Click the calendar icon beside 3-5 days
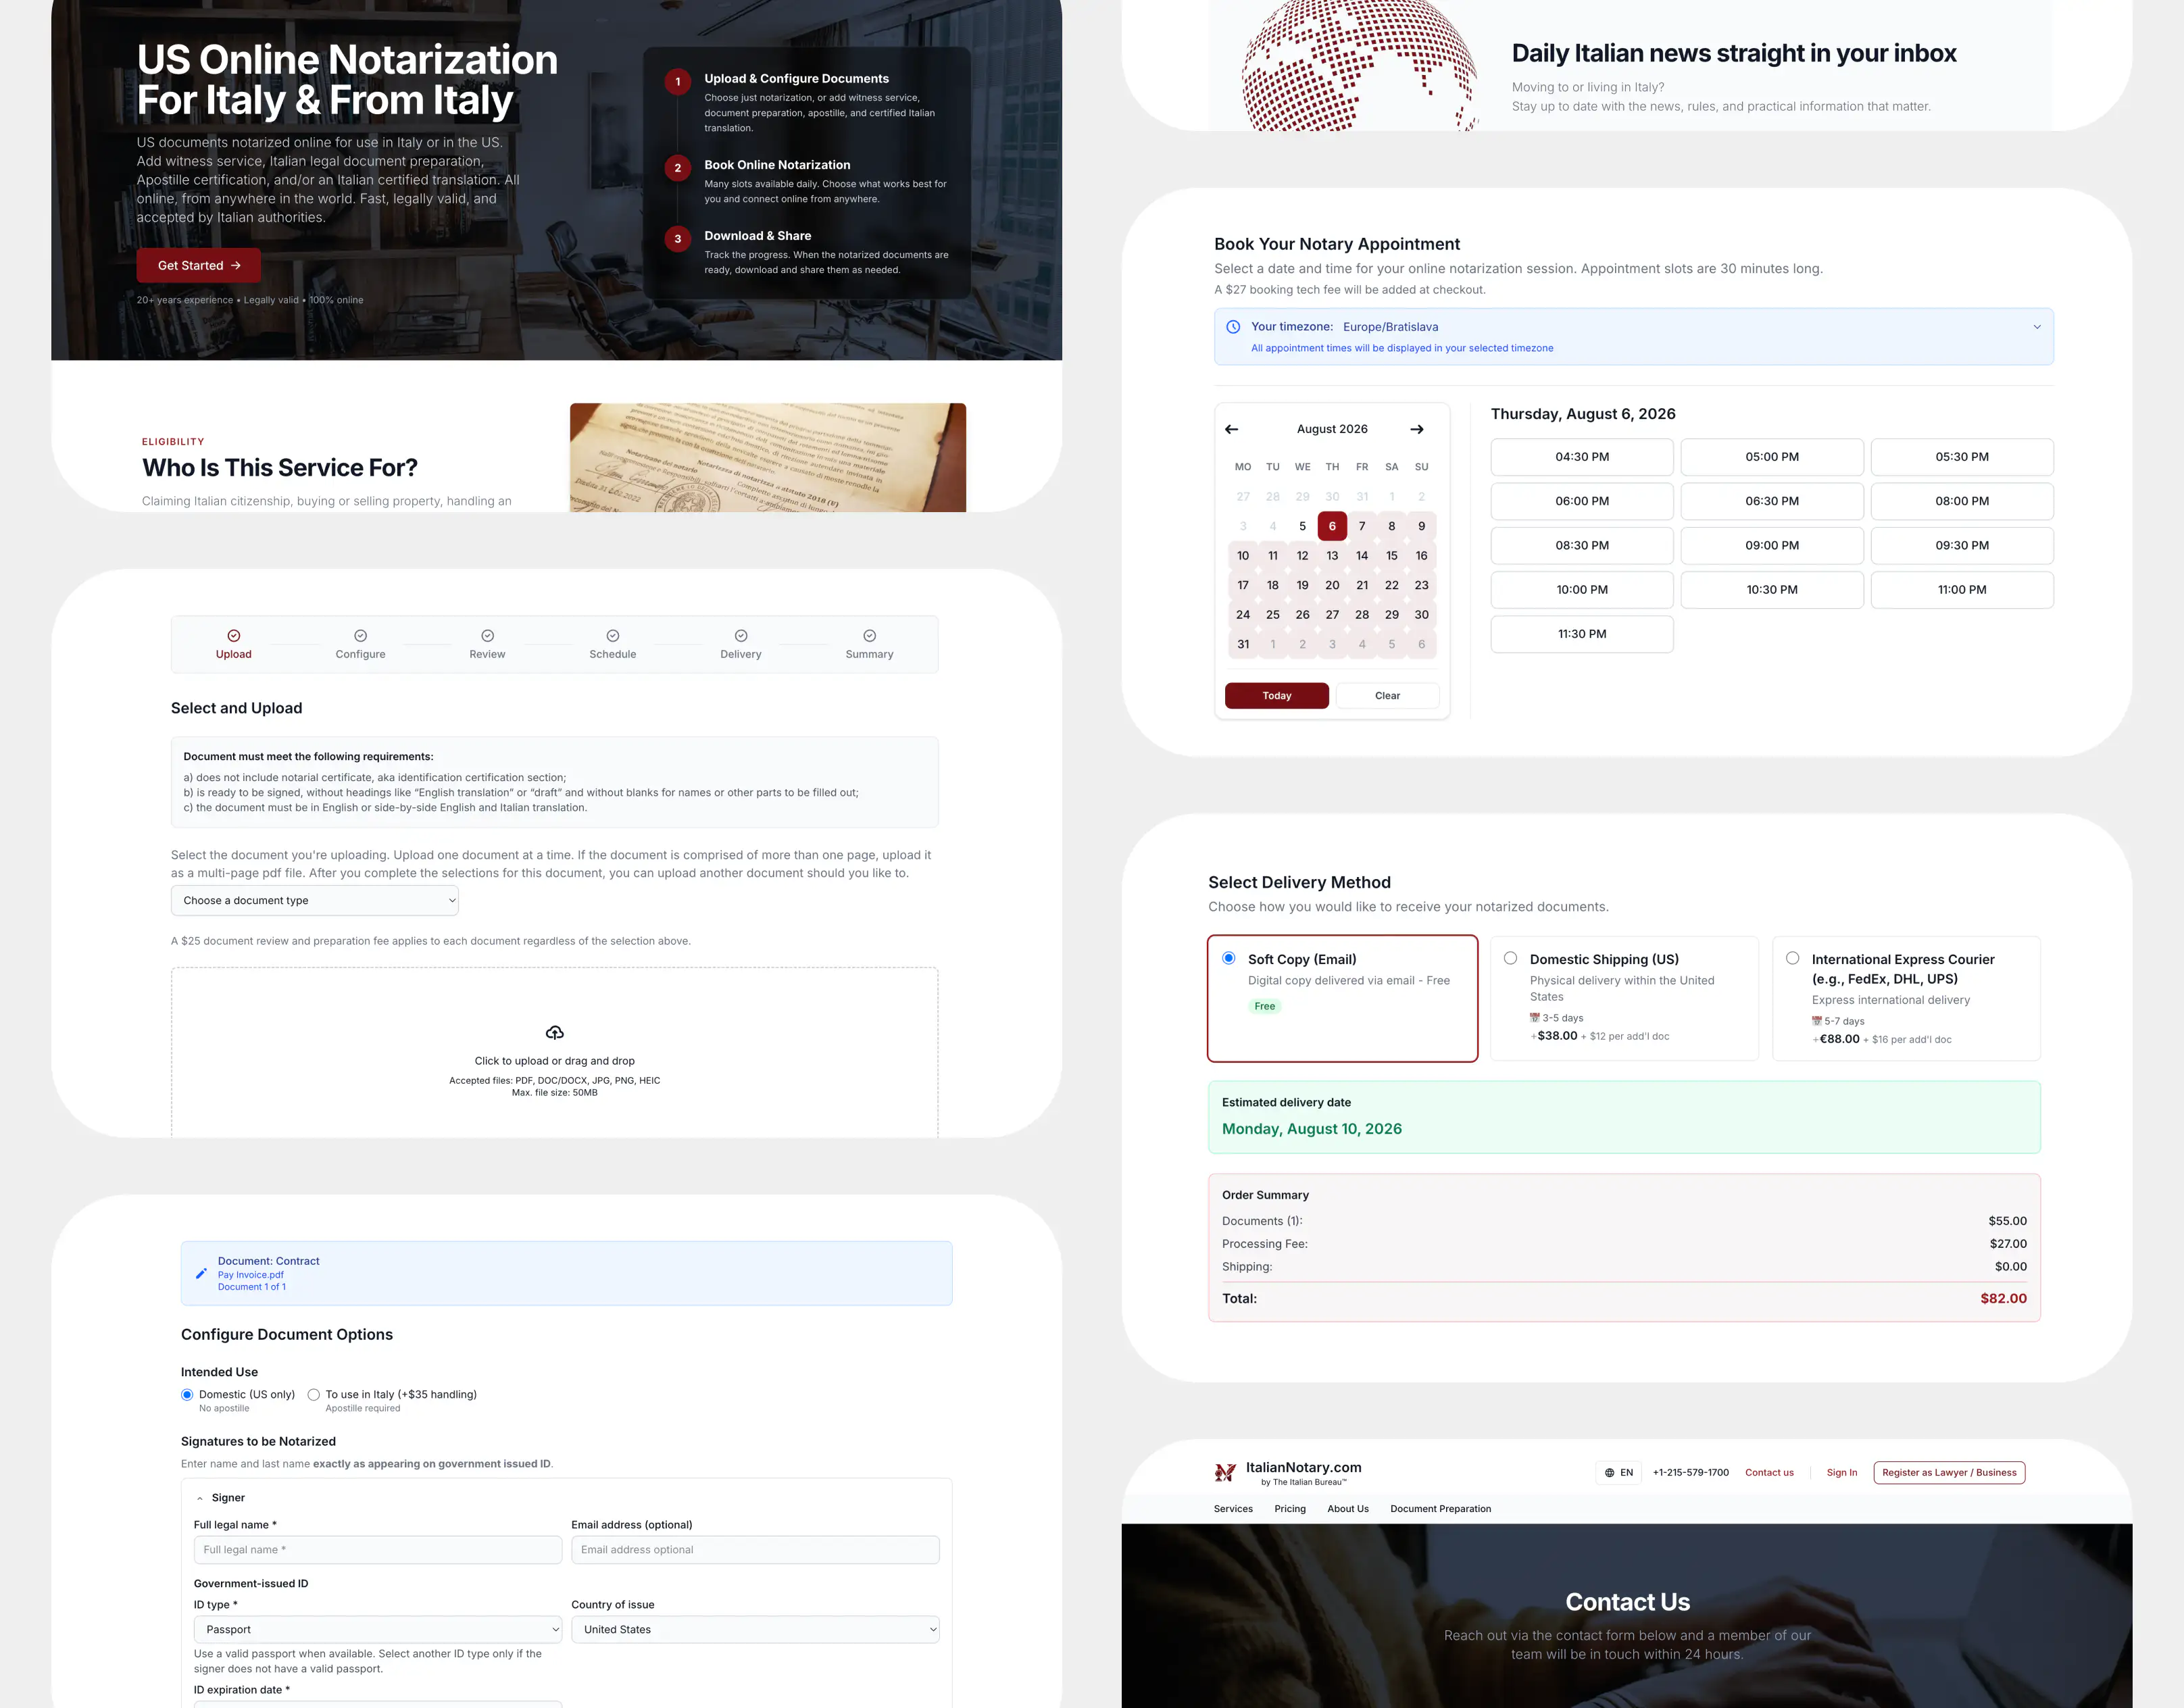Screen dimensions: 2184x1708 coord(1535,1018)
